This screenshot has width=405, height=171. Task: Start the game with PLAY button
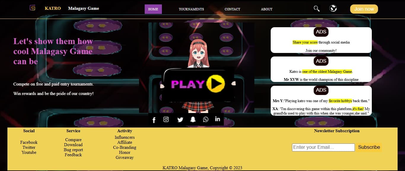(x=198, y=84)
